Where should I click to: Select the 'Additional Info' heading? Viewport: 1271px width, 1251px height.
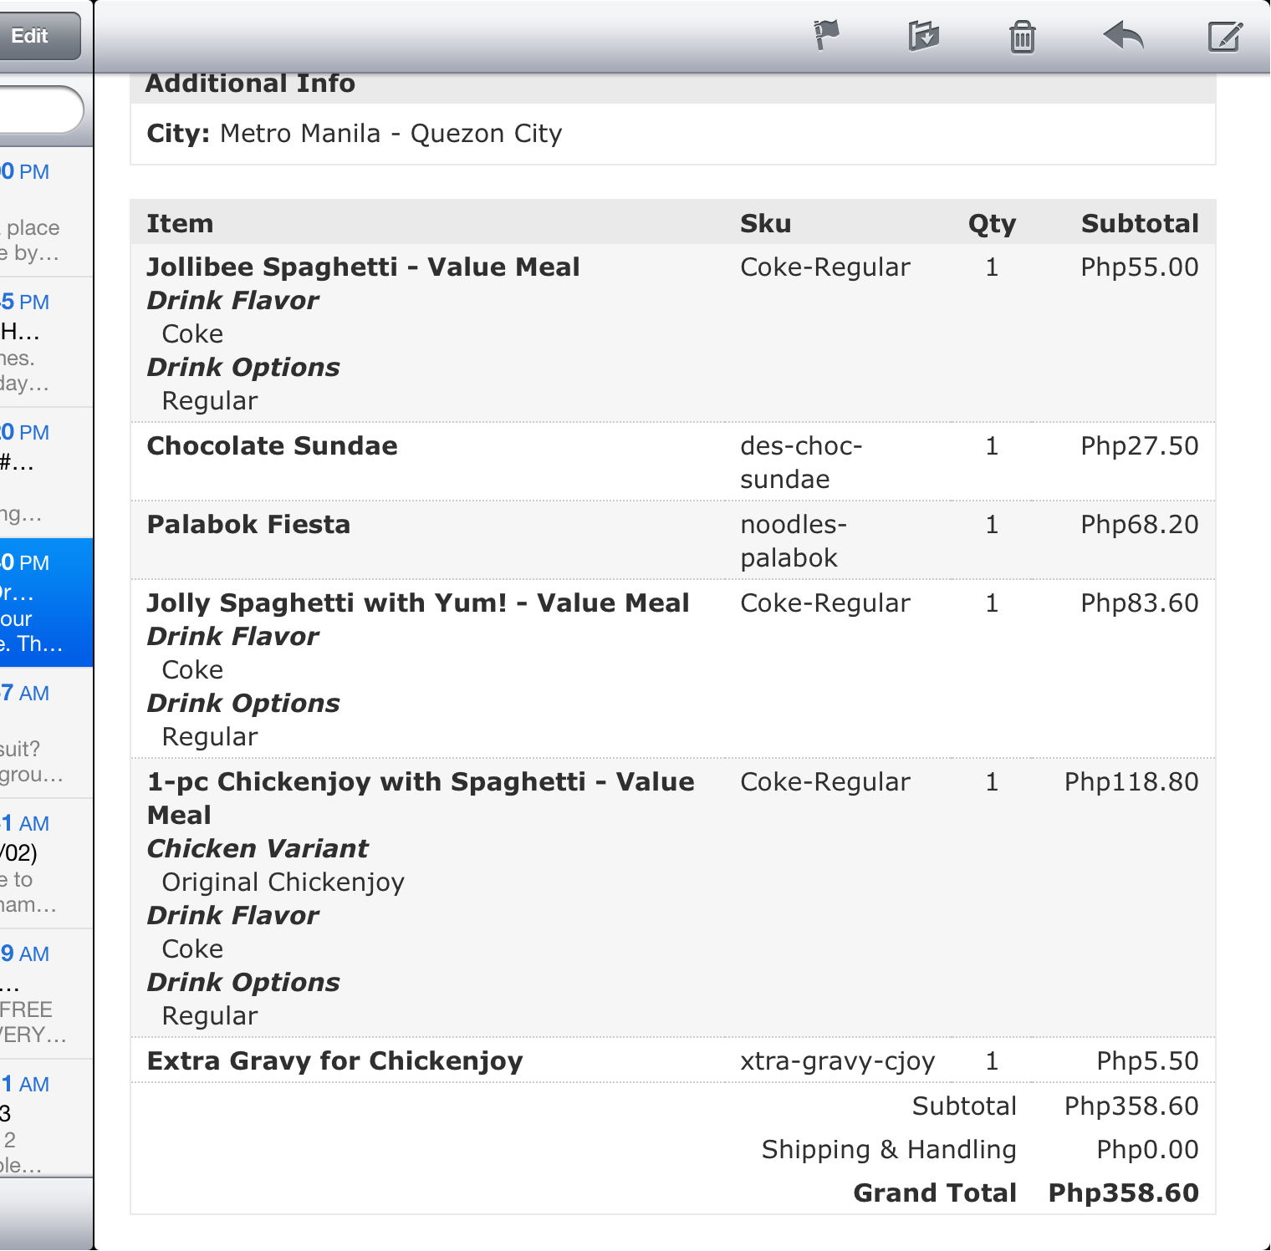(251, 84)
